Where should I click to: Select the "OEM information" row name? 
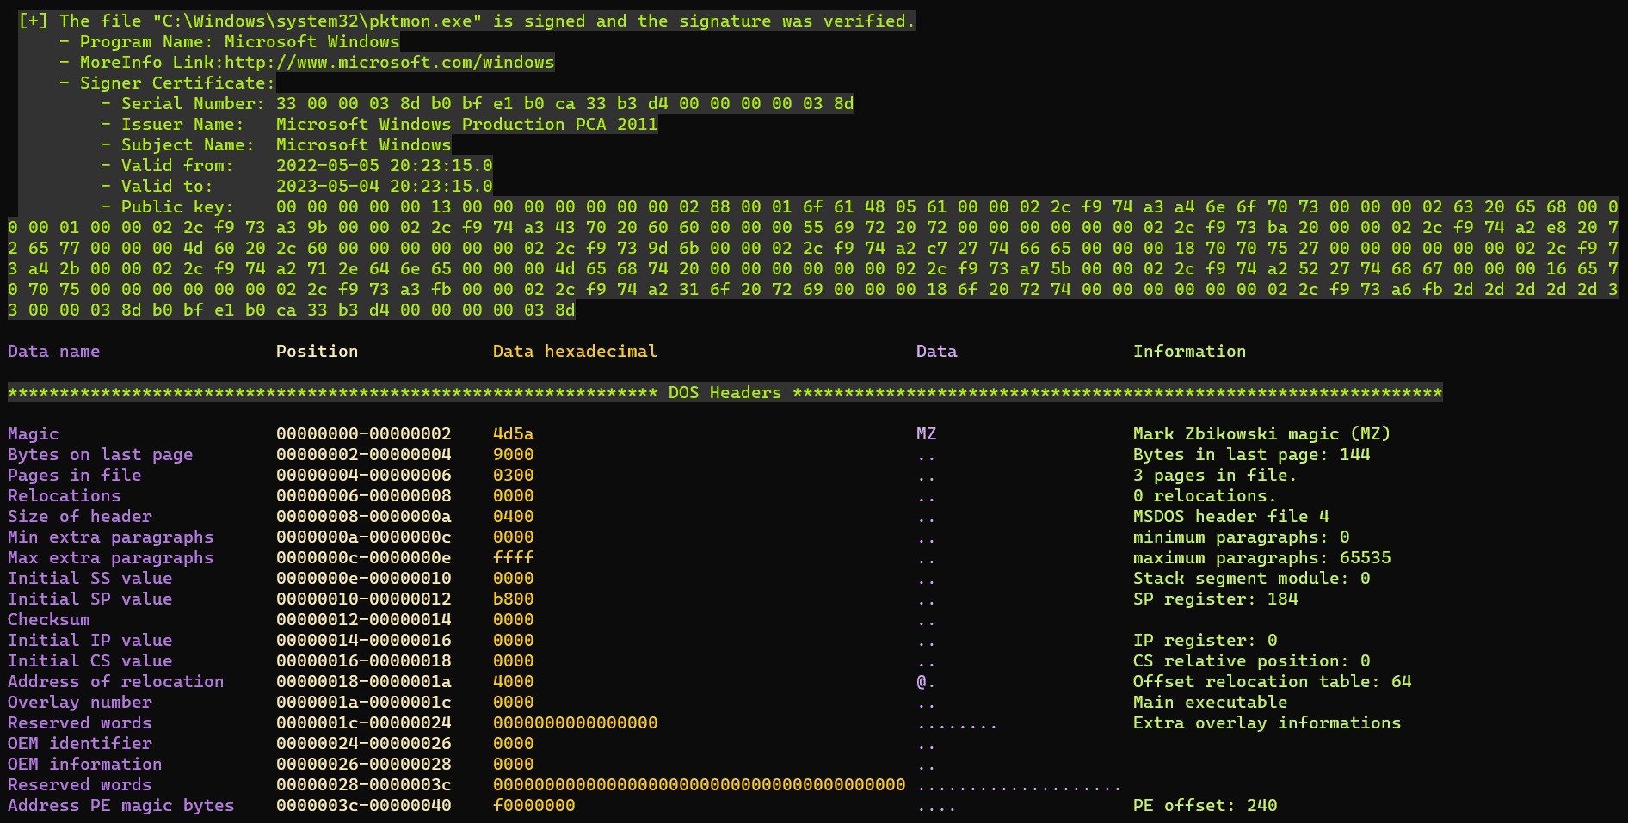click(x=85, y=765)
